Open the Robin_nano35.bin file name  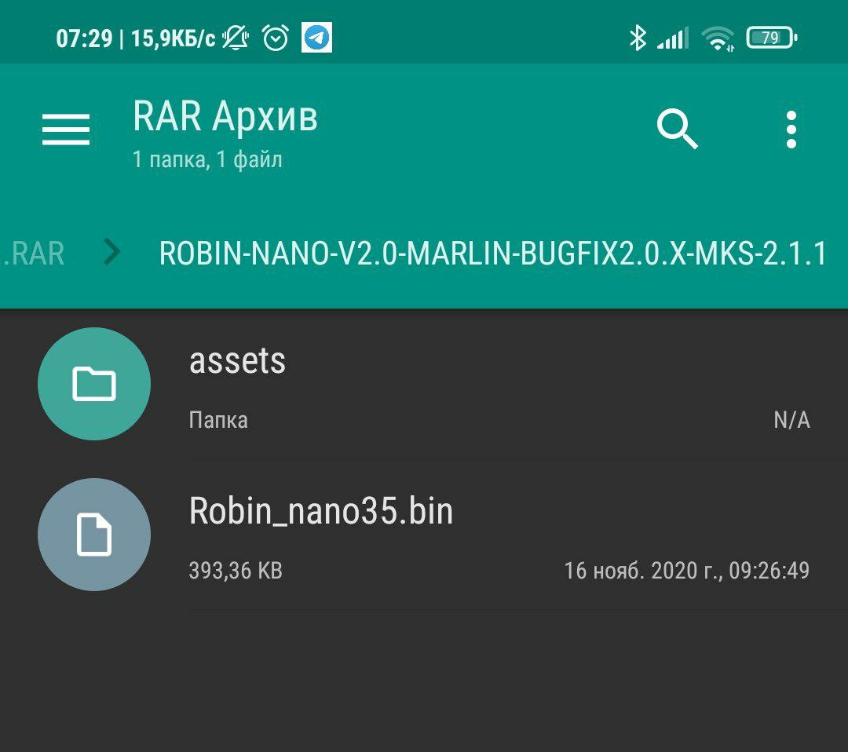pyautogui.click(x=320, y=511)
